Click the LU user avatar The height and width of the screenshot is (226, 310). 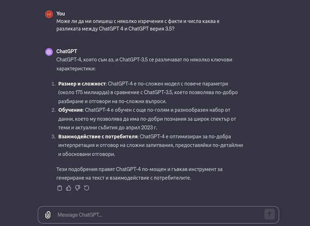pyautogui.click(x=49, y=14)
